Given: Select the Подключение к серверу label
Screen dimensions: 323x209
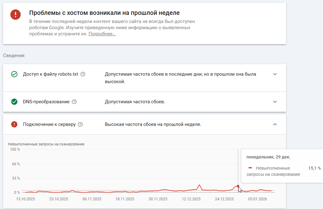Looking at the screenshot, I should pos(49,124).
